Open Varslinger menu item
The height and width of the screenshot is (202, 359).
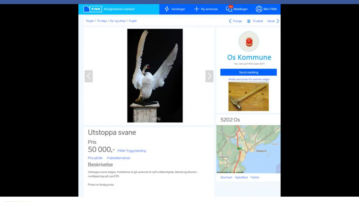[175, 9]
